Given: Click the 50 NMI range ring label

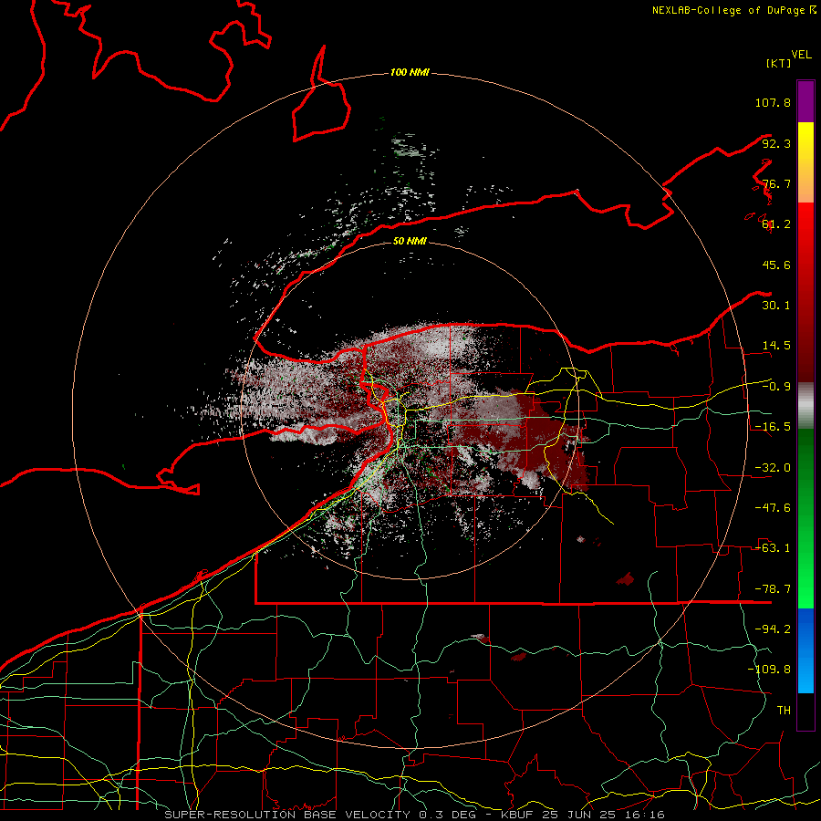Looking at the screenshot, I should pyautogui.click(x=410, y=242).
